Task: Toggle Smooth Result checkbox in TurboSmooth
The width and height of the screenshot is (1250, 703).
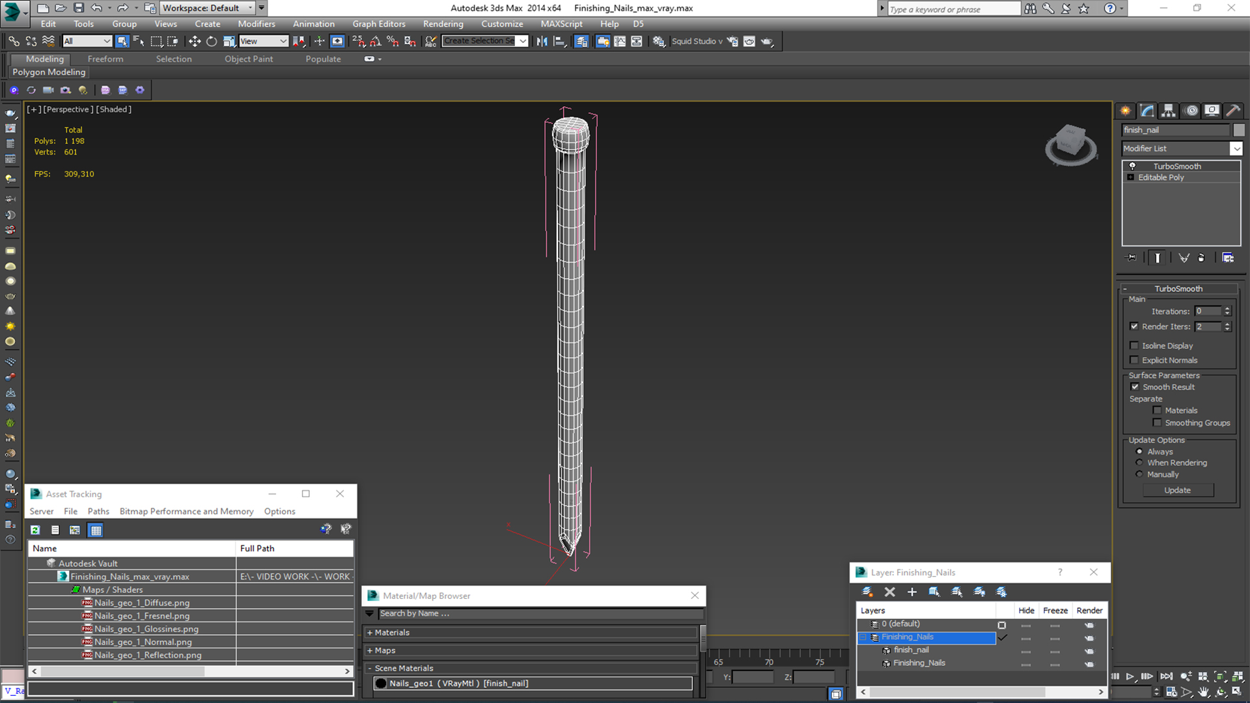Action: coord(1137,386)
